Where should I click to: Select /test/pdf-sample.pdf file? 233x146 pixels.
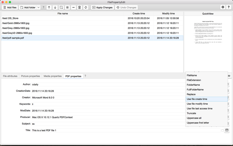coord(92,38)
